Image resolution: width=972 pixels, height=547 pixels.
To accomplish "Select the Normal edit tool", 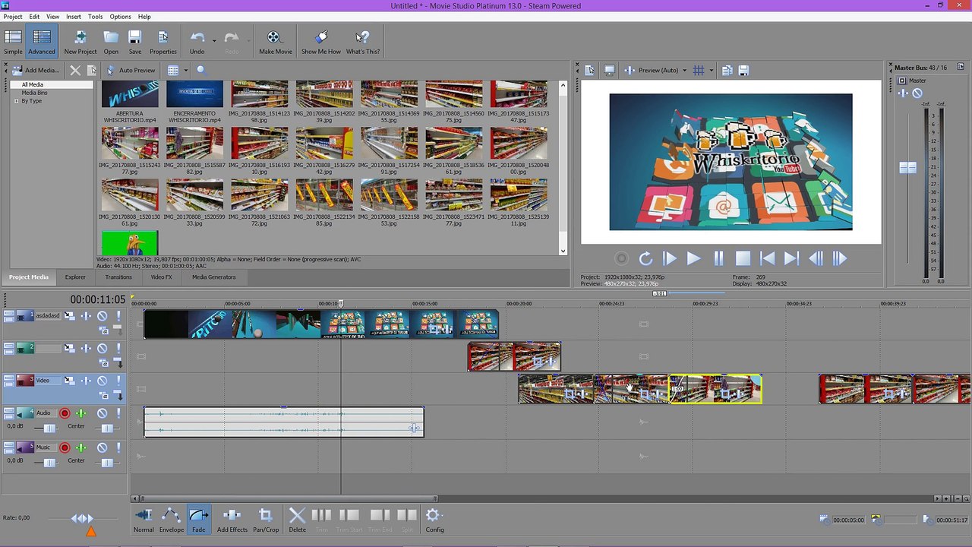I will coord(144,520).
